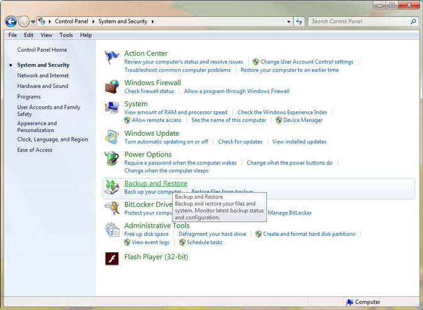Screen dimensions: 423x310
Task: Click the System computer monitor icon
Action: point(111,108)
